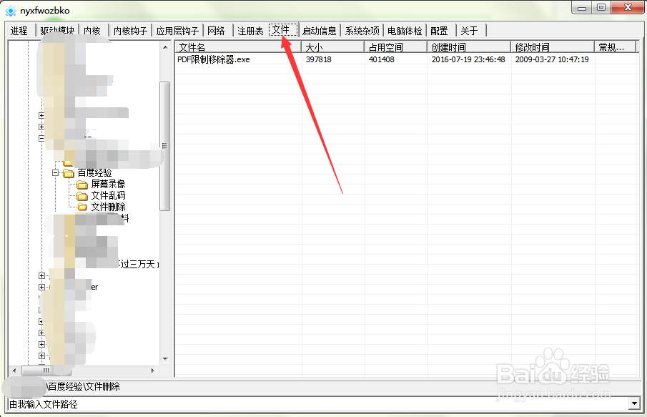Close the nyxfwozbko window

tap(628, 7)
